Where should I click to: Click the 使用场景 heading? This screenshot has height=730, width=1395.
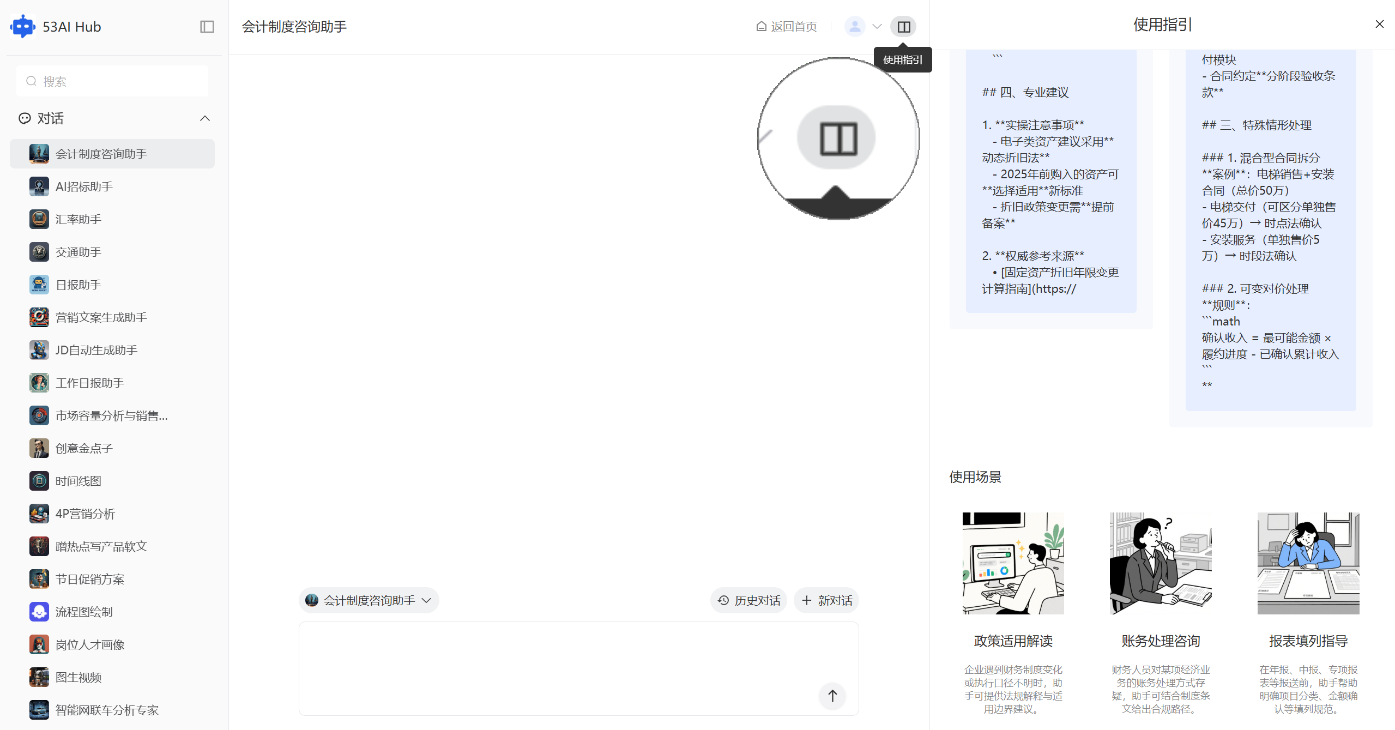click(975, 477)
